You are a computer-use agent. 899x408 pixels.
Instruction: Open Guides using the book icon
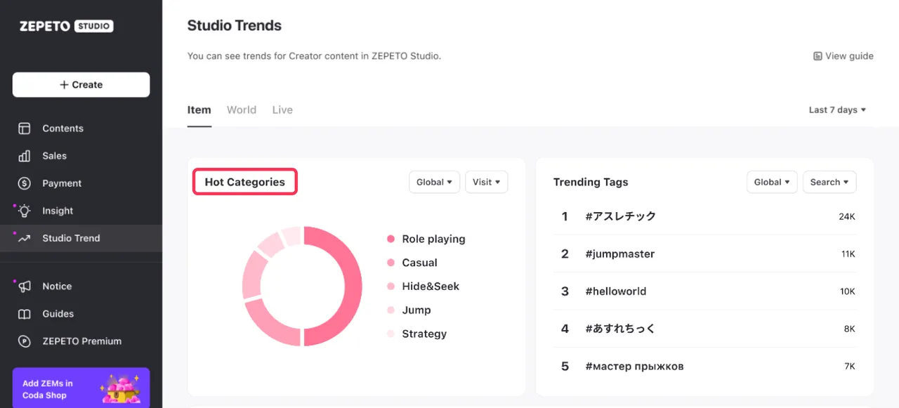click(x=25, y=314)
